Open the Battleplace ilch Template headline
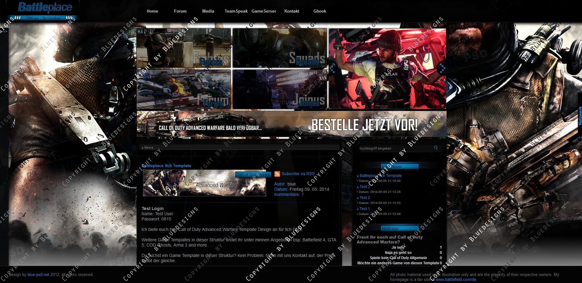This screenshot has width=582, height=283. tap(166, 166)
